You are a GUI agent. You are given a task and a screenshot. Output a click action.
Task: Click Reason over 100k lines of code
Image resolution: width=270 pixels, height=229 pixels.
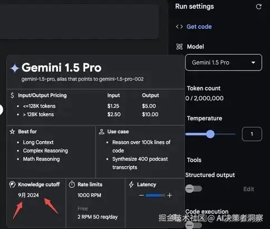141,146
